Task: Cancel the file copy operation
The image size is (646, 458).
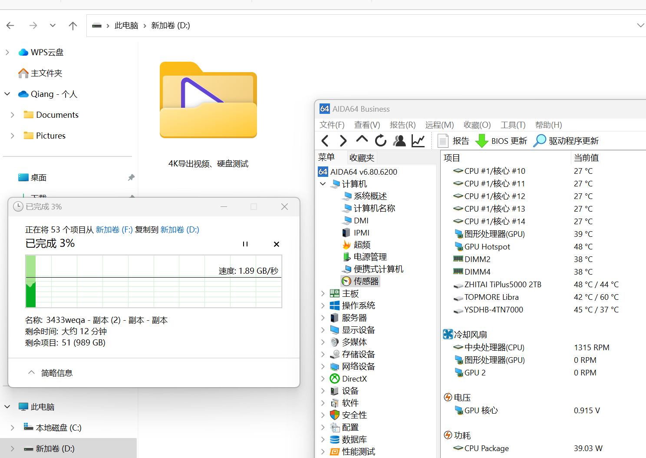Action: pyautogui.click(x=277, y=244)
